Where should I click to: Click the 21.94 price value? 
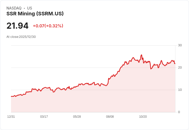pos(17,26)
